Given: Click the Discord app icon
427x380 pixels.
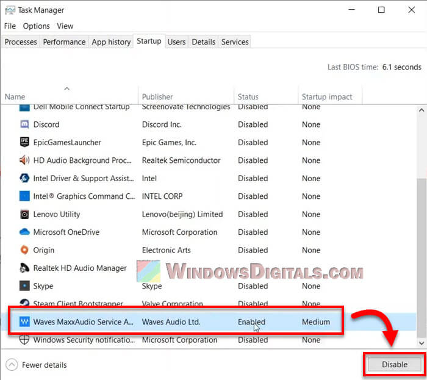Looking at the screenshot, I should tap(24, 124).
